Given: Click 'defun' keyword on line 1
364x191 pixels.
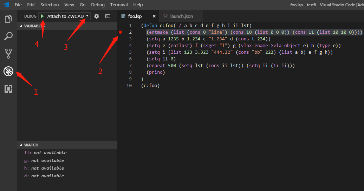Looking at the screenshot, I should coord(150,26).
